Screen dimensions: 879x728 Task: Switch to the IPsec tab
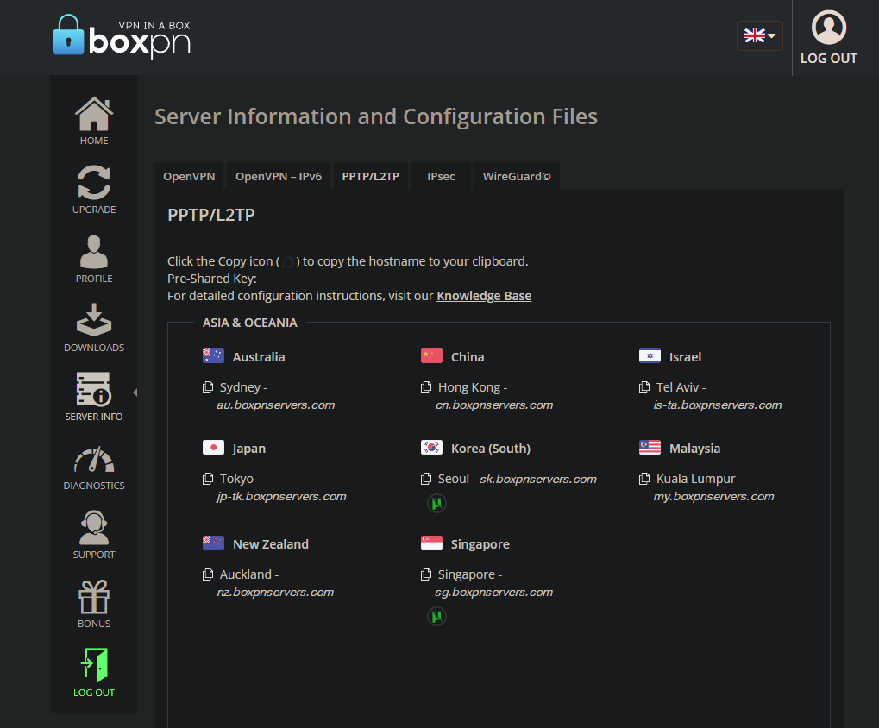click(441, 176)
